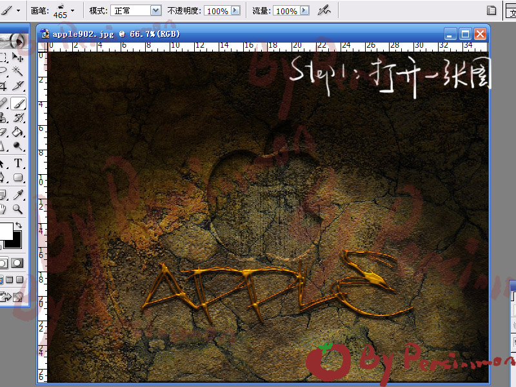Open the palette well toggle icon

pyautogui.click(x=491, y=10)
